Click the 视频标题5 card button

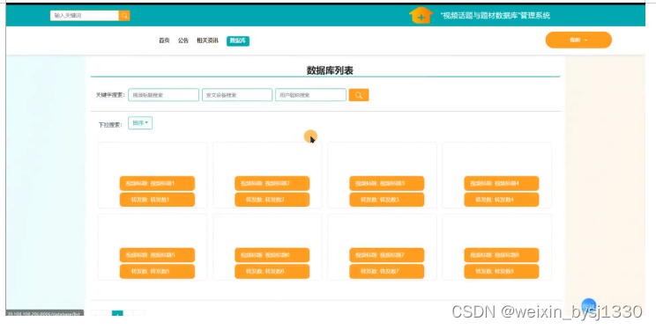tap(157, 255)
